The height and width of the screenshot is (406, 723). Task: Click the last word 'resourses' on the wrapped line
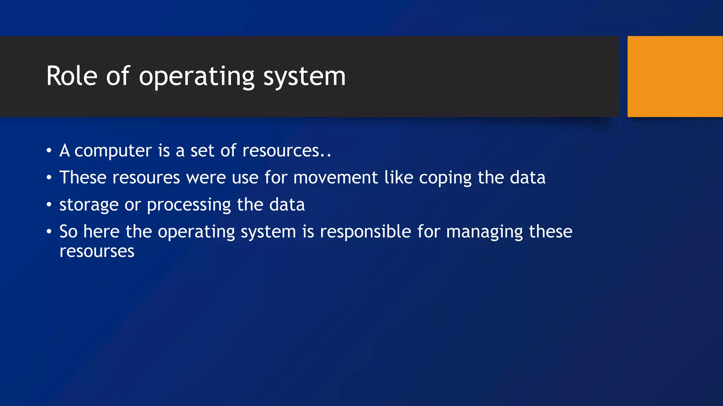97,251
